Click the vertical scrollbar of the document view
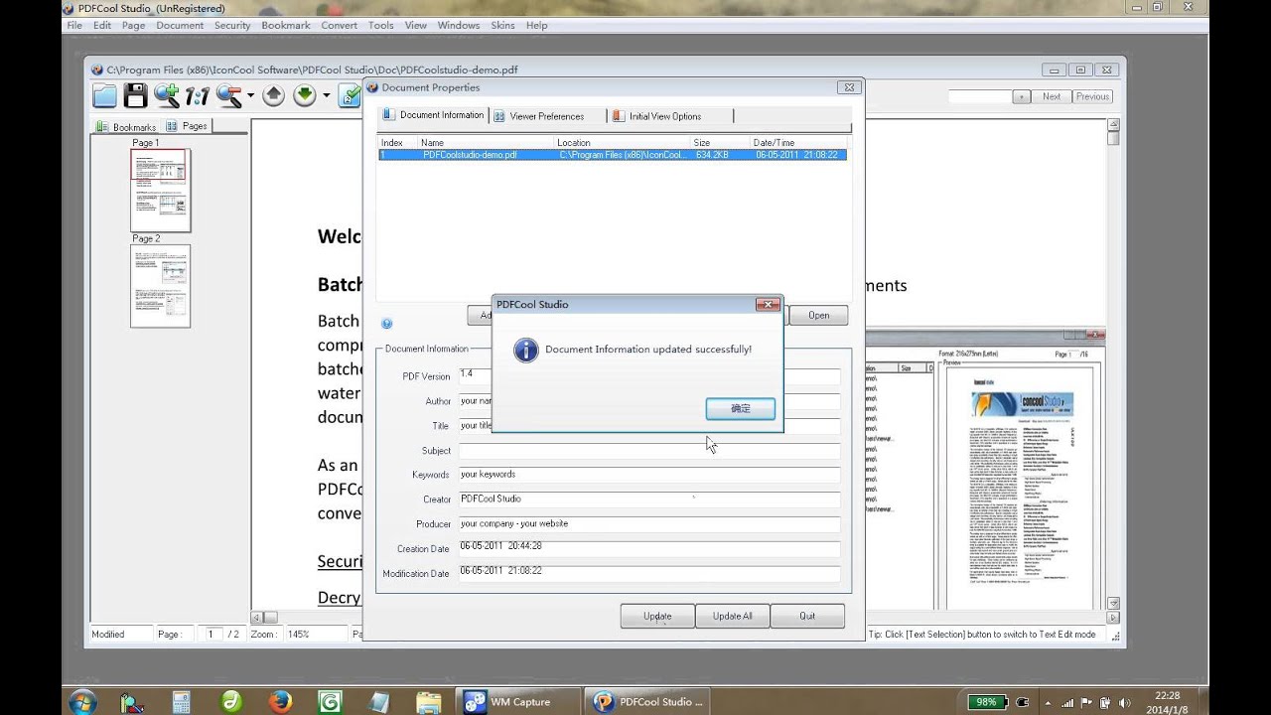Viewport: 1271px width, 715px height. coord(1114,363)
